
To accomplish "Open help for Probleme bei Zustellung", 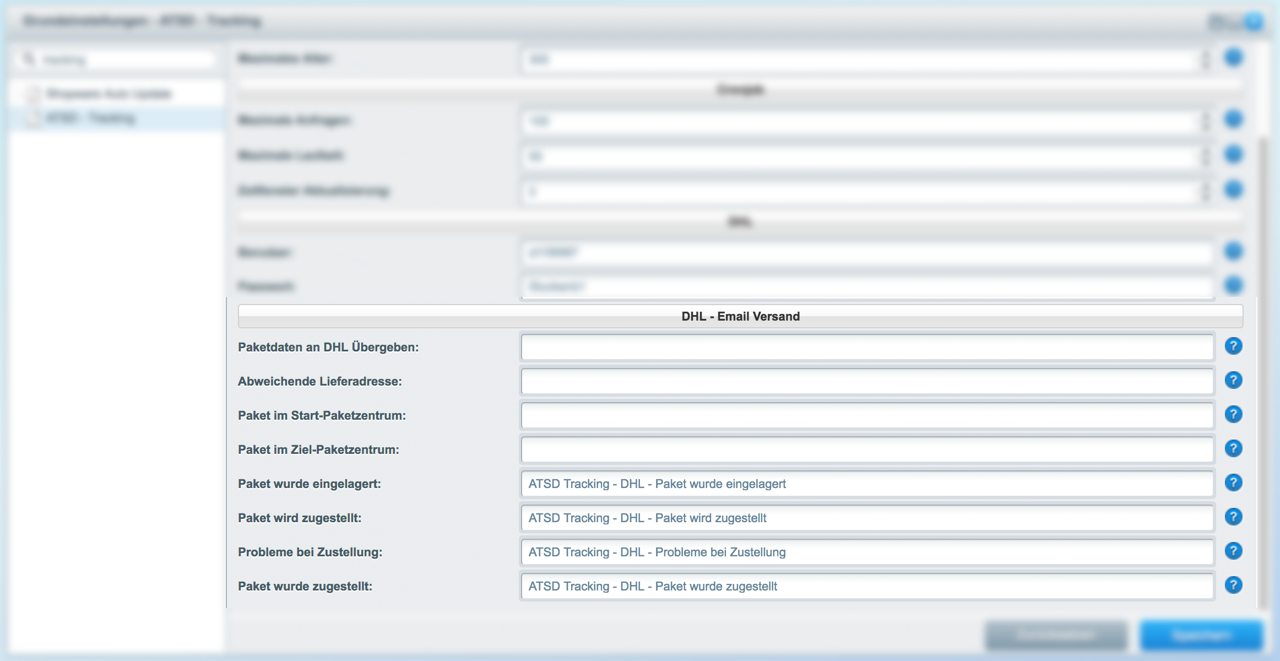I will (x=1233, y=551).
